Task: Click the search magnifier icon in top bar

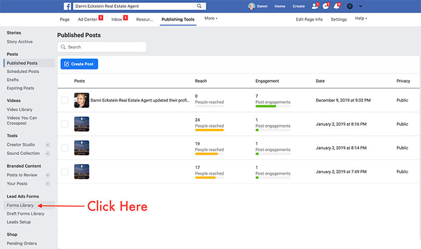Action: [200, 6]
